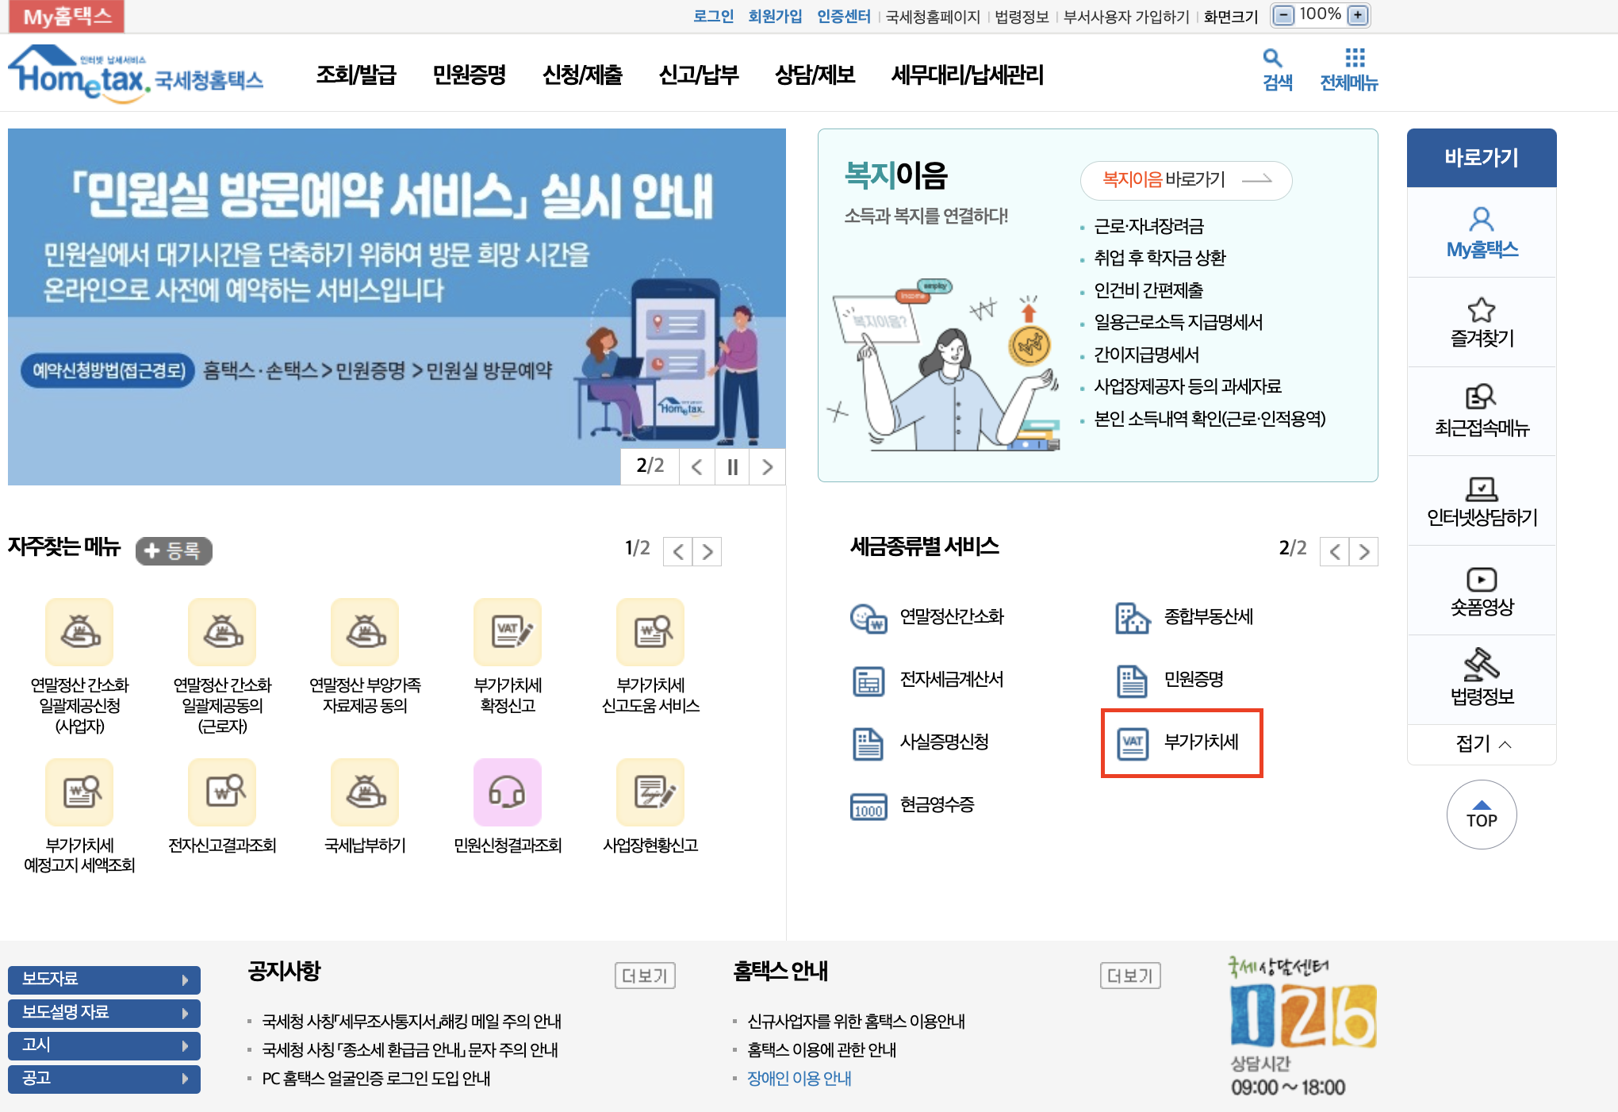The width and height of the screenshot is (1618, 1112).
Task: Open 국세납부하기 from frequently used menu
Action: pyautogui.click(x=364, y=792)
